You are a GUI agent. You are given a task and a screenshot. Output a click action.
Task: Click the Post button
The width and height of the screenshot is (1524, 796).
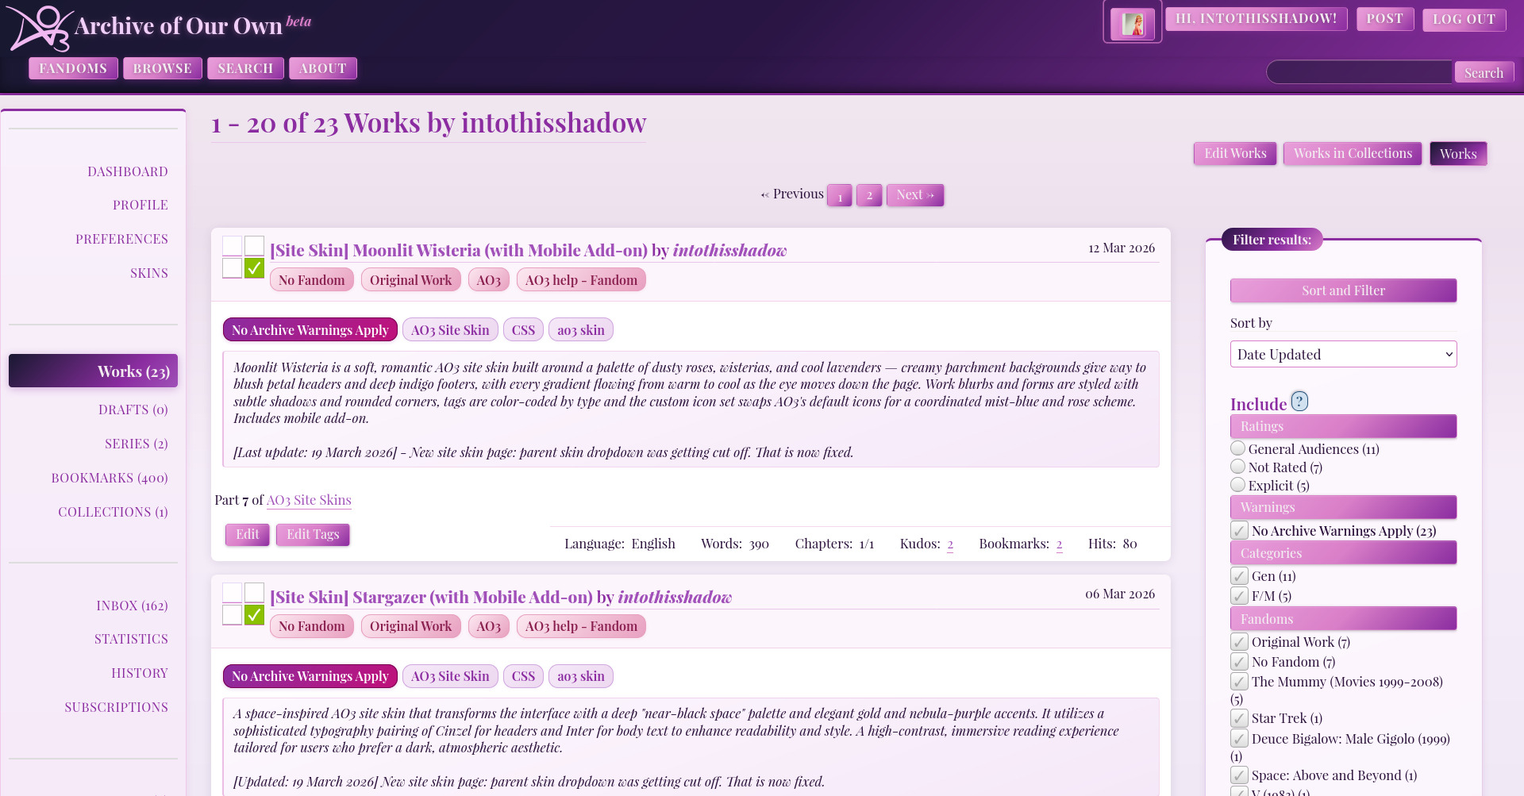[x=1385, y=19]
